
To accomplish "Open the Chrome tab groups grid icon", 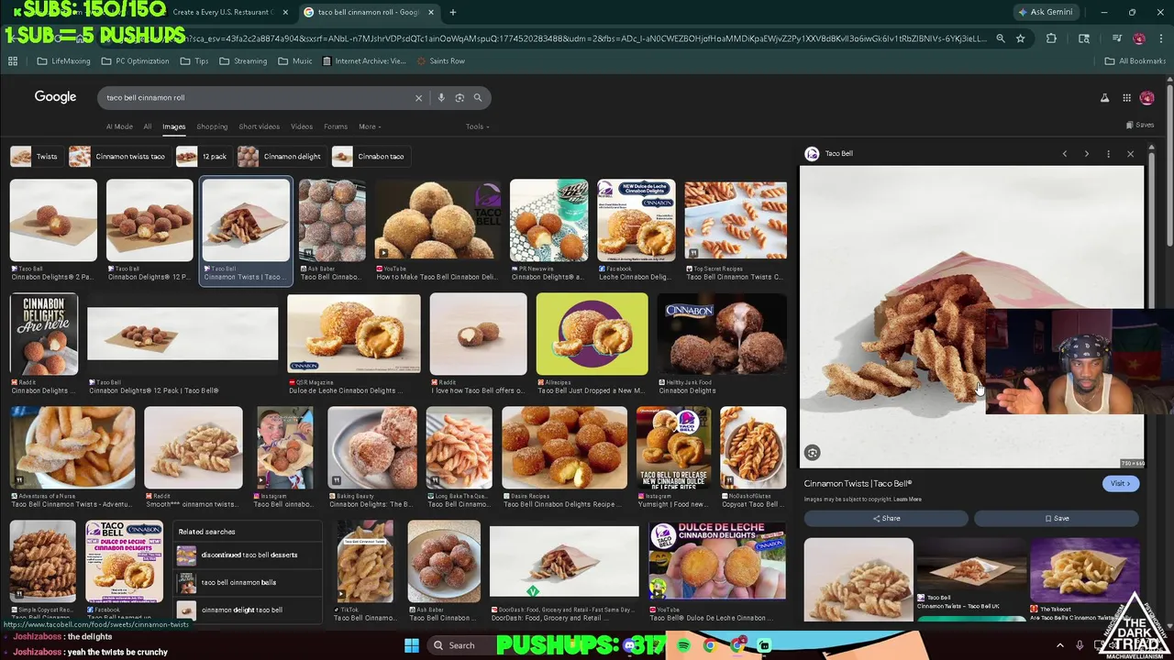I will pyautogui.click(x=13, y=61).
